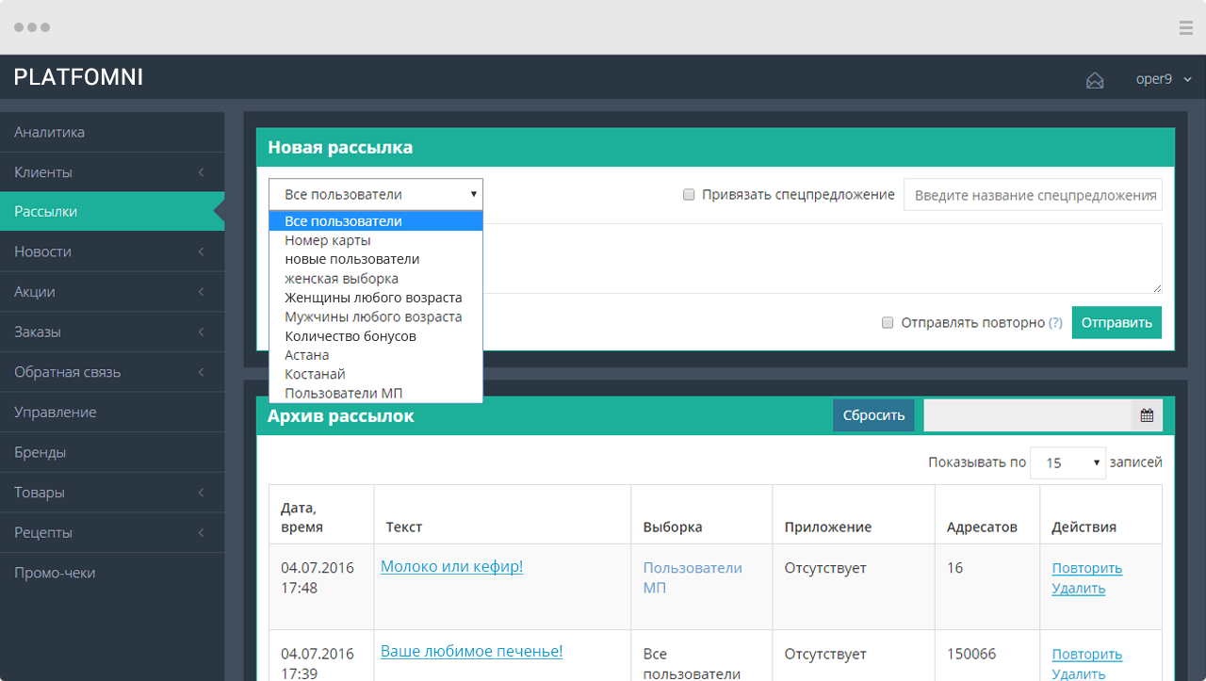The height and width of the screenshot is (681, 1206).
Task: Open Бренды in the sidebar
Action: coord(112,452)
